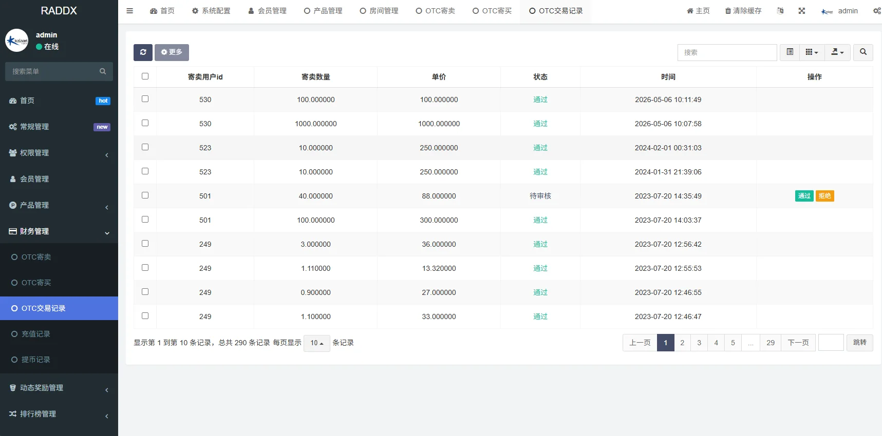Enter fullscreen mode via expand icon
Screen dimensions: 882x436
(802, 11)
